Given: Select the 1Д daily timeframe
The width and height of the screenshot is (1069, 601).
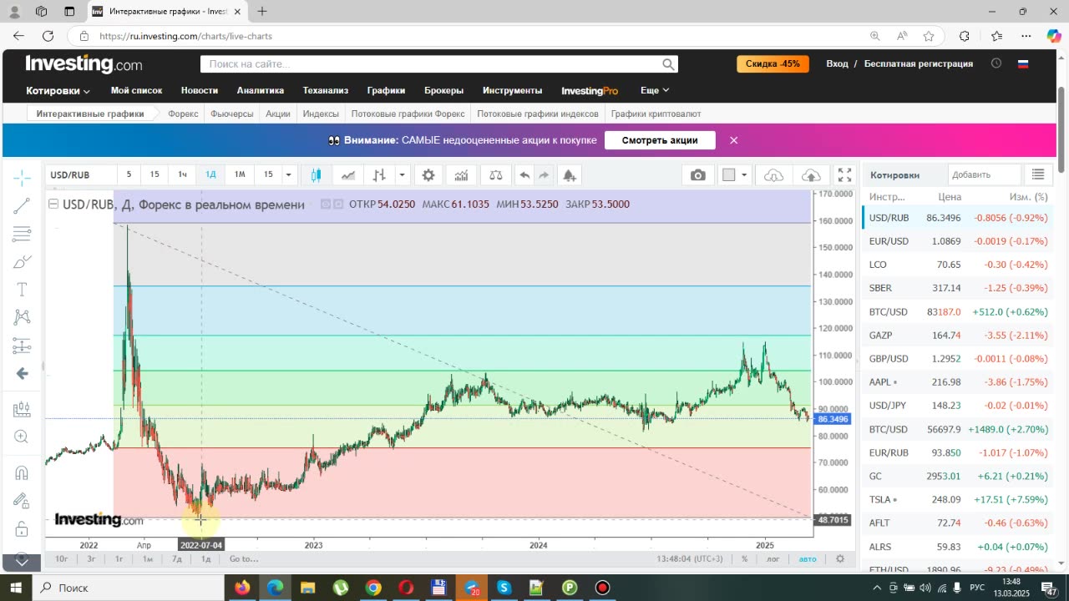Looking at the screenshot, I should point(210,174).
